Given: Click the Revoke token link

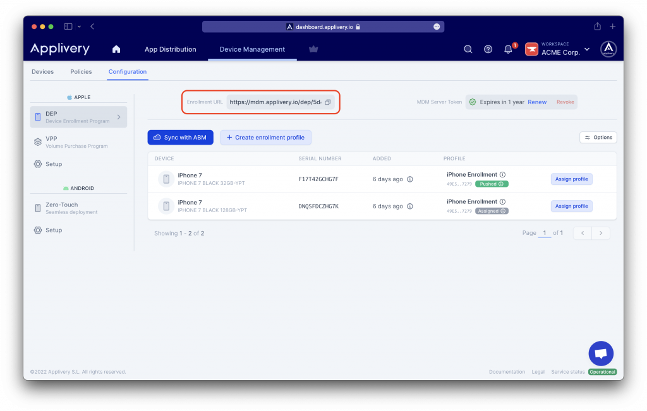Looking at the screenshot, I should pyautogui.click(x=565, y=102).
